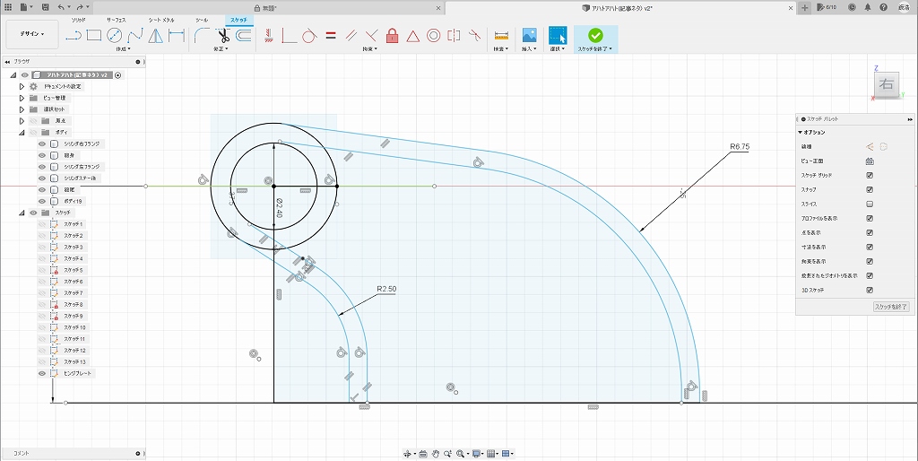This screenshot has width=918, height=461.
Task: Apply the equal constraint
Action: click(x=330, y=37)
